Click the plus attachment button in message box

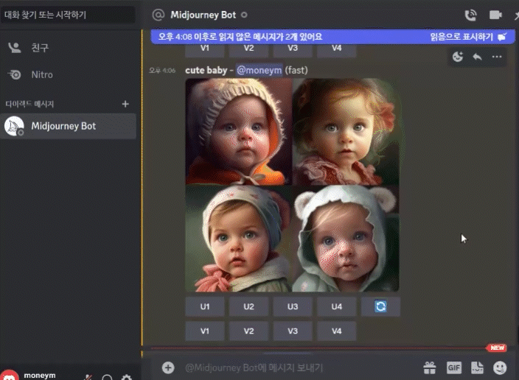pyautogui.click(x=168, y=367)
